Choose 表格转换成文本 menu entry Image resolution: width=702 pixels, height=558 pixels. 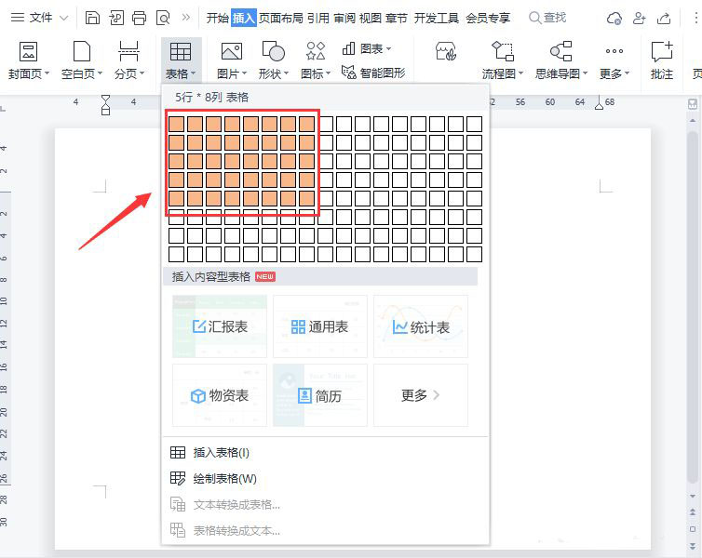click(325, 531)
